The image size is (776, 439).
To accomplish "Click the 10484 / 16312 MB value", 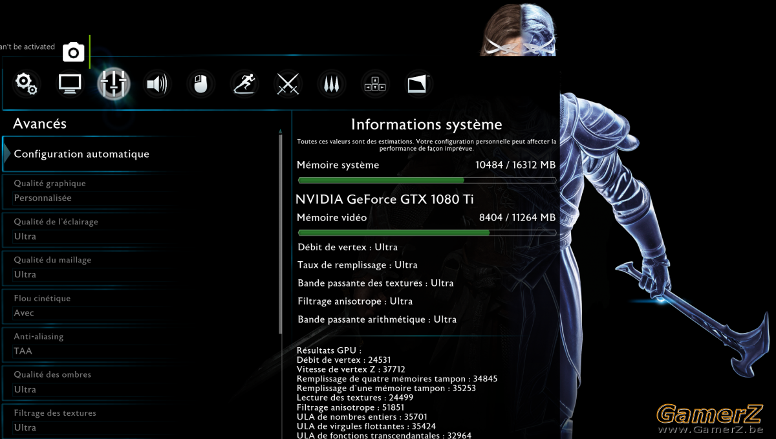I will 515,165.
